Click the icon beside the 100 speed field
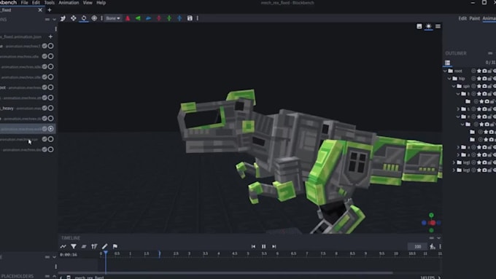The height and width of the screenshot is (279, 496). (x=433, y=246)
